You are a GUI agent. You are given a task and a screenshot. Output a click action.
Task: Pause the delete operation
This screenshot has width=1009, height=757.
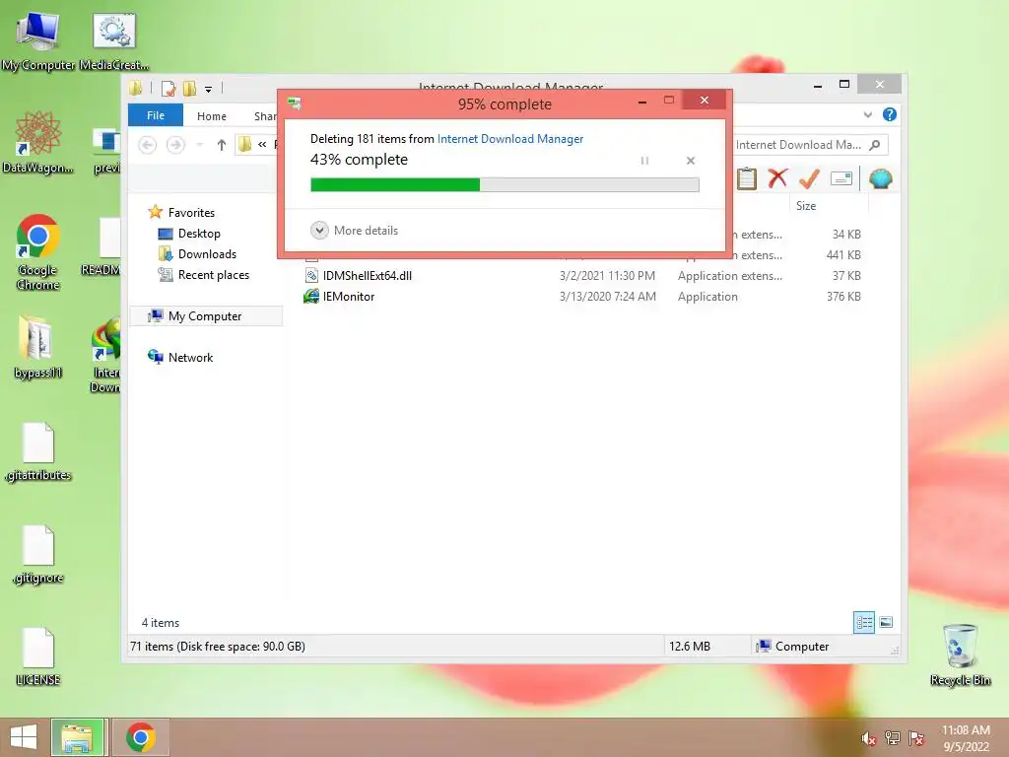pyautogui.click(x=644, y=161)
